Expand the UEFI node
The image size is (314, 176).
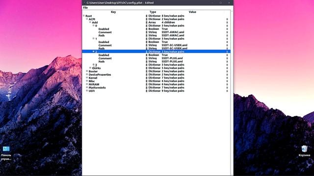click(x=87, y=90)
